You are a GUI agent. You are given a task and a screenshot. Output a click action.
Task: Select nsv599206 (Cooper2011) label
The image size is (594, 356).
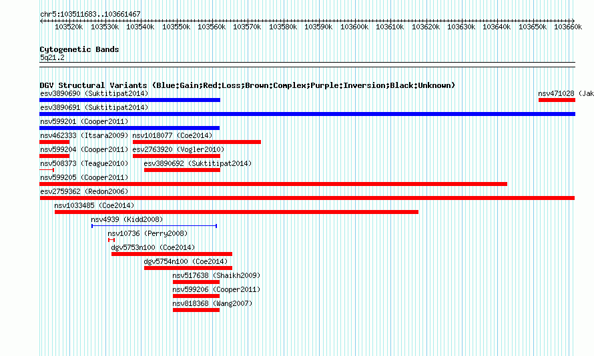coord(216,289)
